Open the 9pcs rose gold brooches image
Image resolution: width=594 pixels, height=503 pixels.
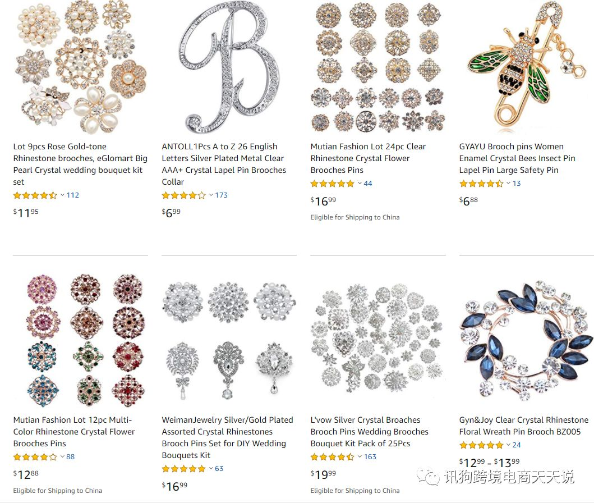click(81, 68)
